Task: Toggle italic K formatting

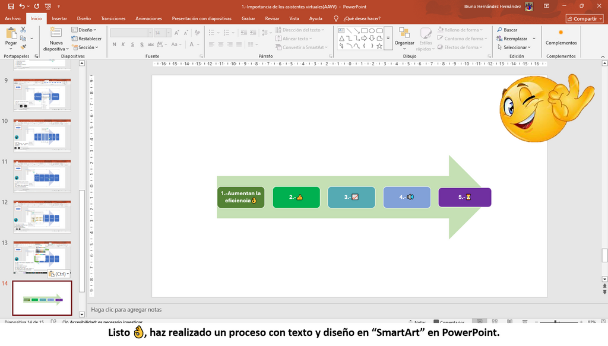Action: point(123,45)
